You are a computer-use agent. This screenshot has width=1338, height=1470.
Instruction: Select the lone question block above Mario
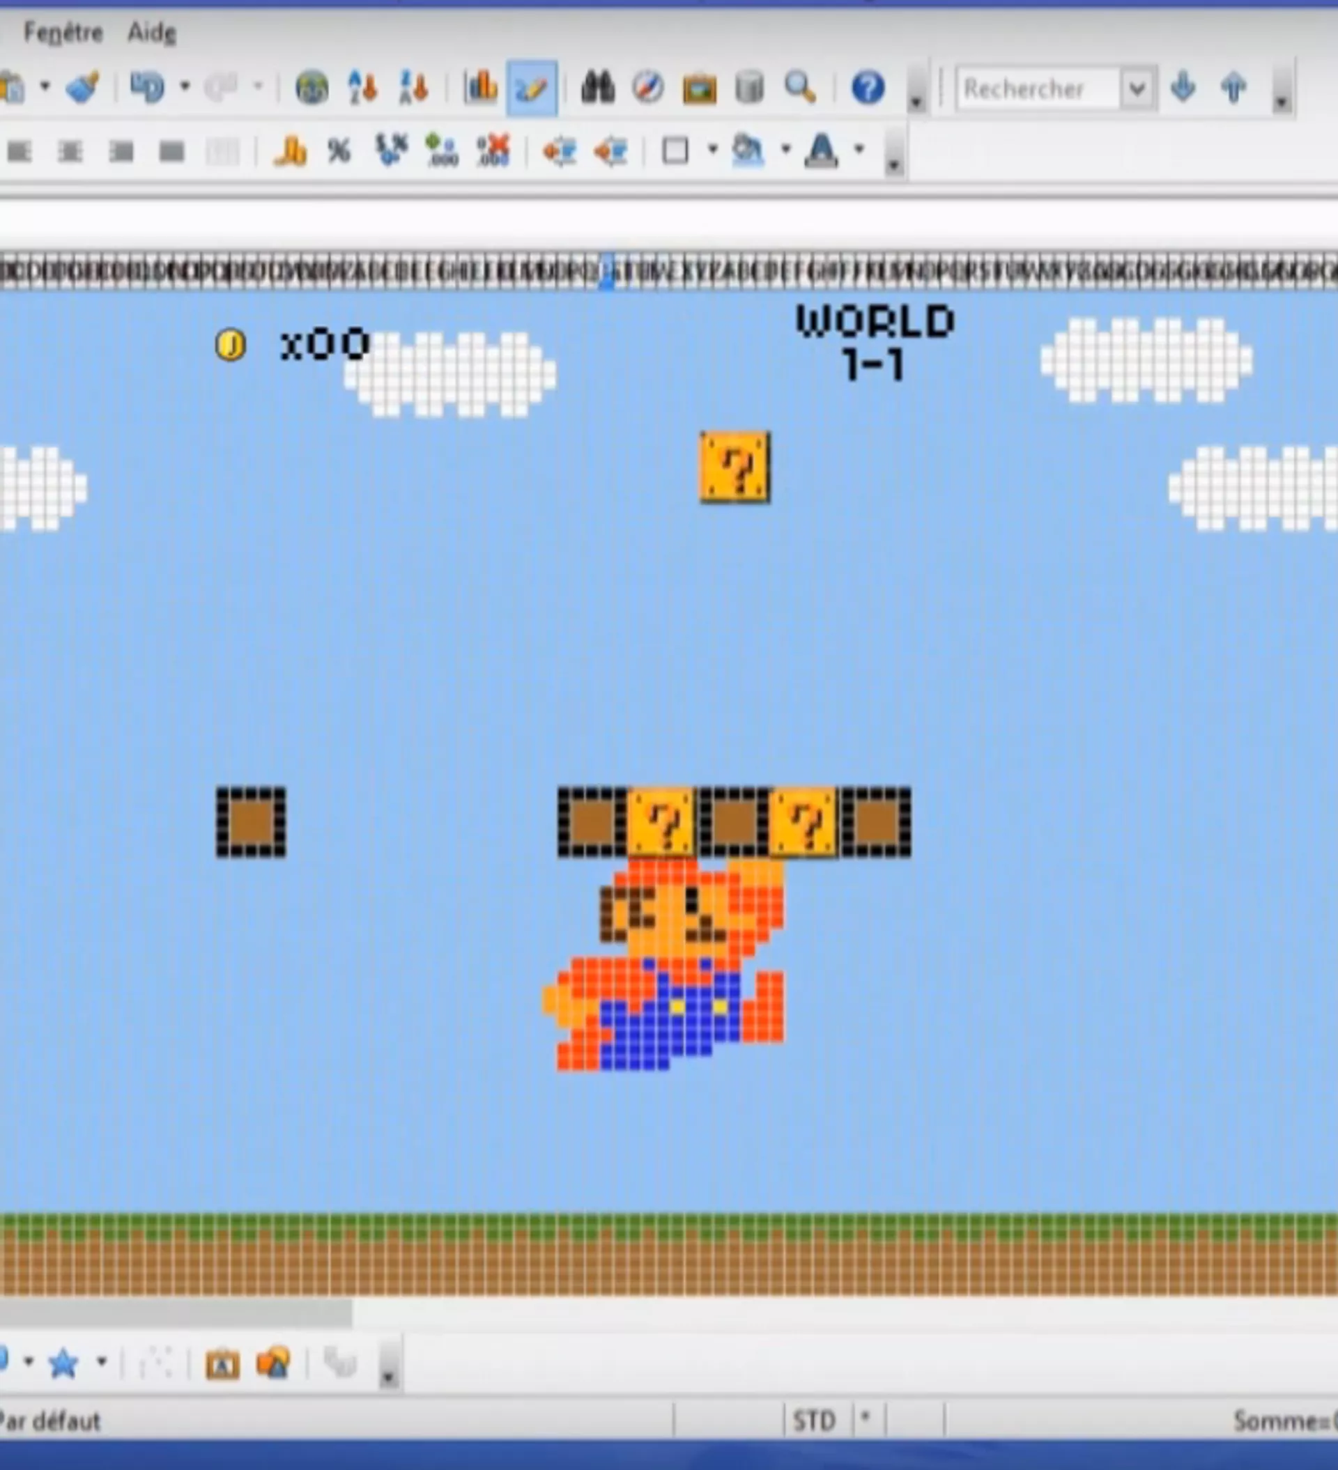point(735,467)
